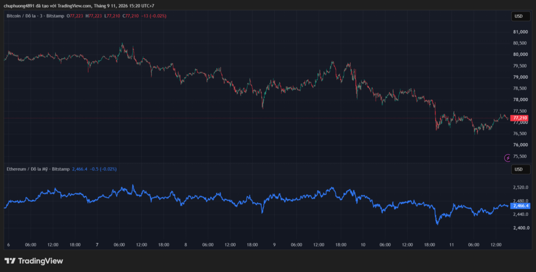This screenshot has width=536, height=272.
Task: Click the date label 7 on time axis
Action: point(97,245)
